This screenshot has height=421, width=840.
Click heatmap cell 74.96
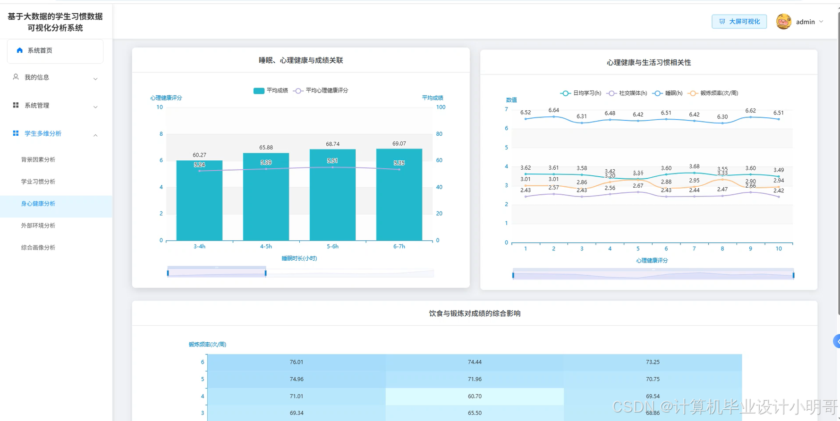(x=297, y=379)
